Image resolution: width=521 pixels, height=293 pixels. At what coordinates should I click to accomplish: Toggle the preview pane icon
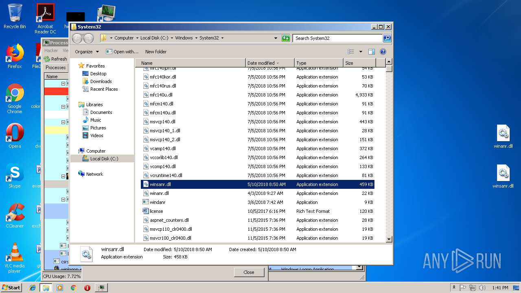pos(371,52)
